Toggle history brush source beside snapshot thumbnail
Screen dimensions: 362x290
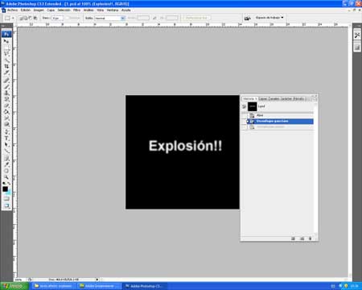[x=244, y=106]
